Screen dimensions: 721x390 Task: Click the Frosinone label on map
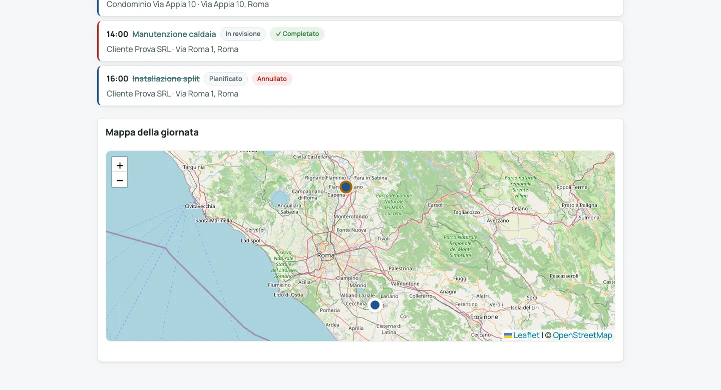click(x=484, y=316)
